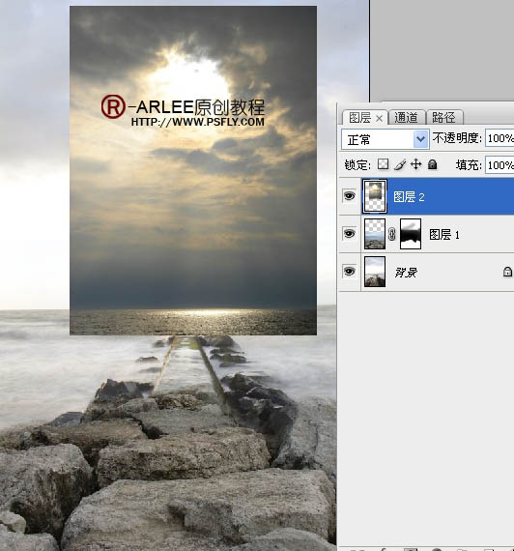Hide the 背景 layer using eye icon
Screen dimensions: 514x551
tap(349, 272)
